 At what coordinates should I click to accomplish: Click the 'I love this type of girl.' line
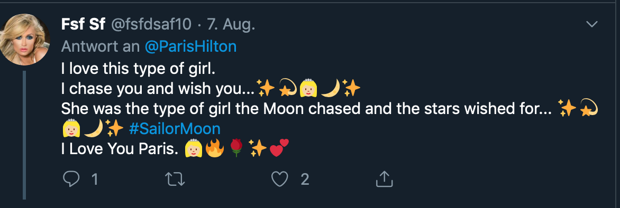(x=139, y=69)
